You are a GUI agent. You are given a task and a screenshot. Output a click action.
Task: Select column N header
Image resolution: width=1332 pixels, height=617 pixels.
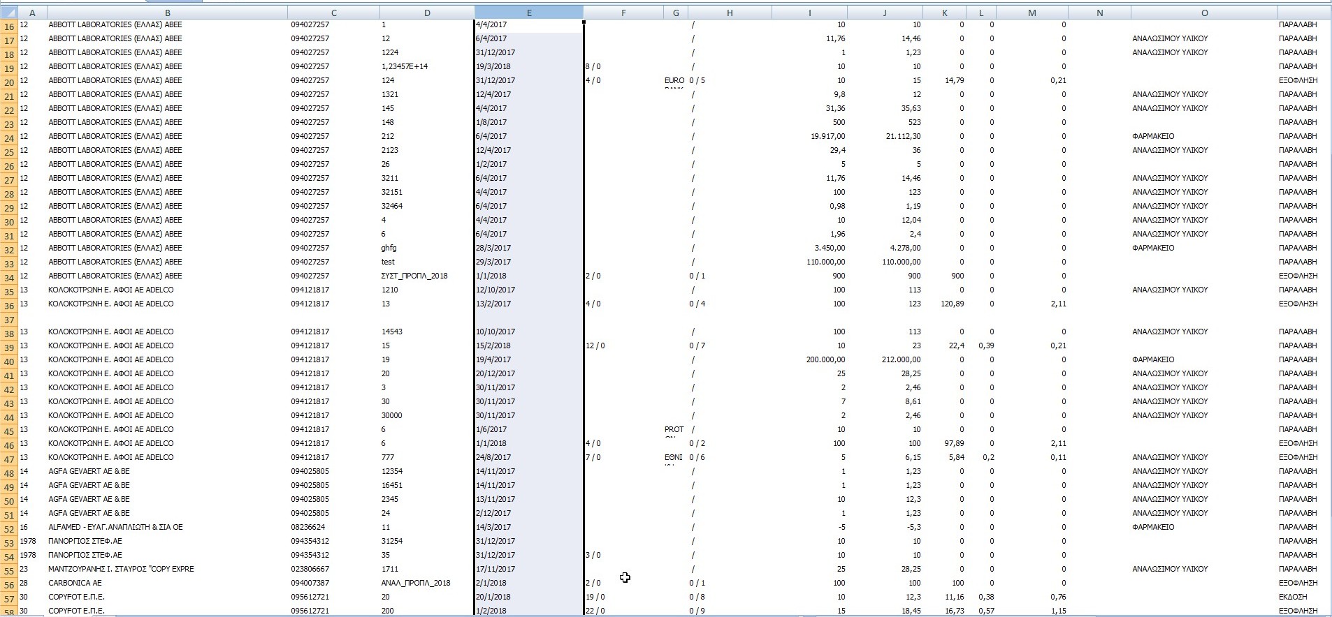(1099, 13)
